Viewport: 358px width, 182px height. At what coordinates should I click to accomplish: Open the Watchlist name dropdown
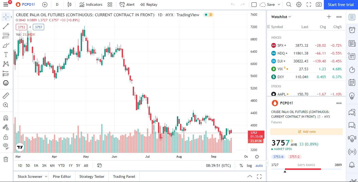[x=281, y=17]
